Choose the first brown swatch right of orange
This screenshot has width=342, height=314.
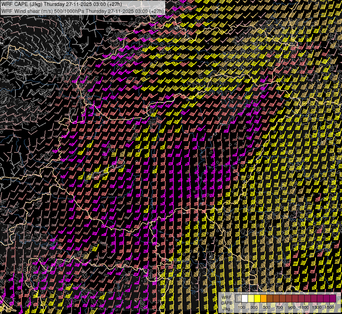click(270, 299)
